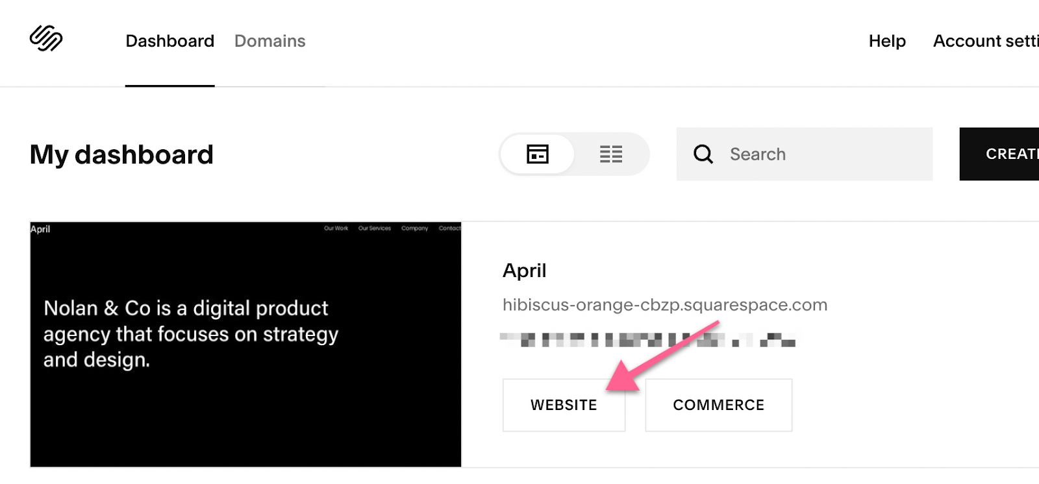Image resolution: width=1039 pixels, height=484 pixels.
Task: Open the Help page
Action: (886, 41)
